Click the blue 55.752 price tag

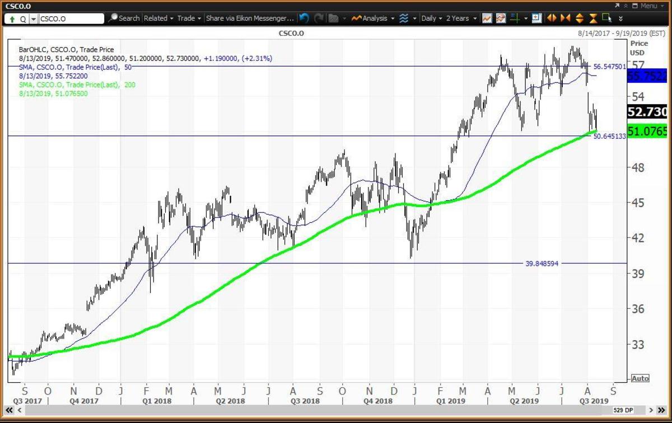647,76
